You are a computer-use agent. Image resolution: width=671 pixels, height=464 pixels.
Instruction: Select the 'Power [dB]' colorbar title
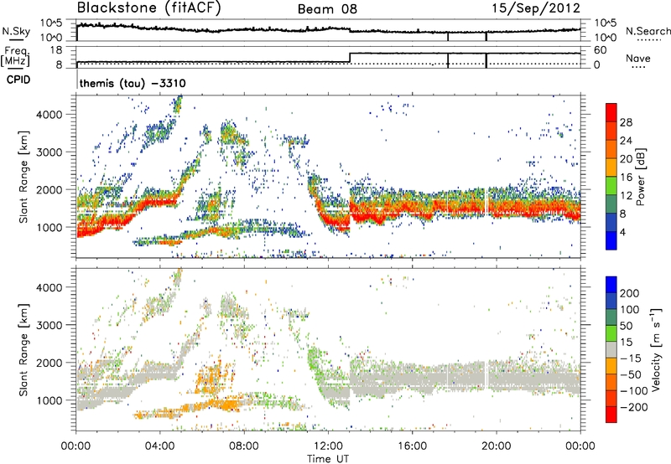[640, 177]
